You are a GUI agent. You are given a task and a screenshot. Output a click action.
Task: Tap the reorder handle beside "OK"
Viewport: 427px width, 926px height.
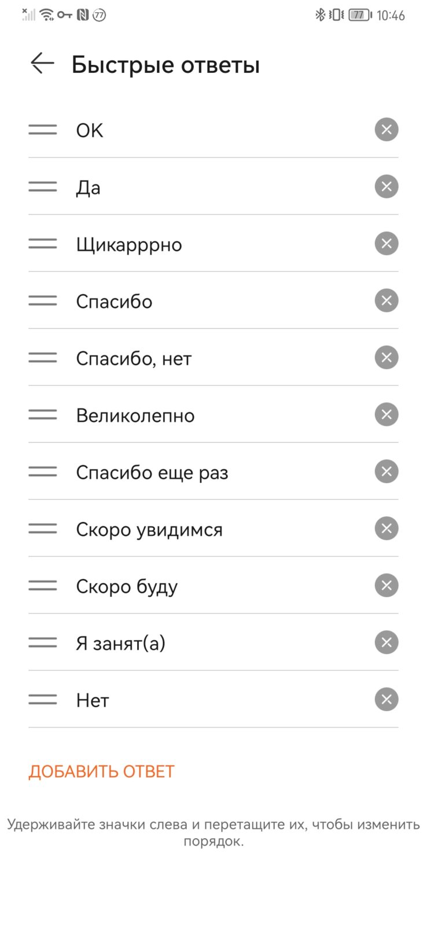click(x=43, y=130)
